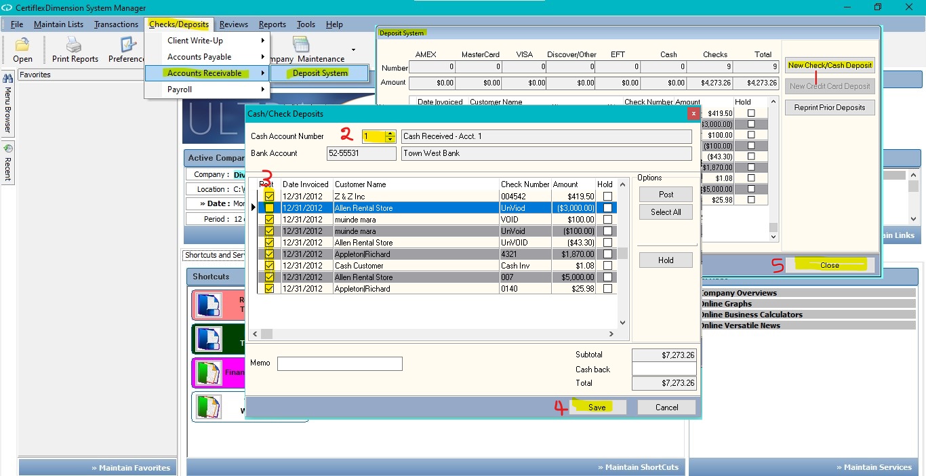
Task: Open the Tools menu
Action: [x=306, y=24]
